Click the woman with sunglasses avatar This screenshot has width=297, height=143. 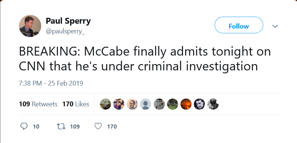point(119,104)
